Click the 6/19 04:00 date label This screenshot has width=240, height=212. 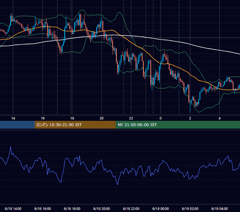pos(220,208)
